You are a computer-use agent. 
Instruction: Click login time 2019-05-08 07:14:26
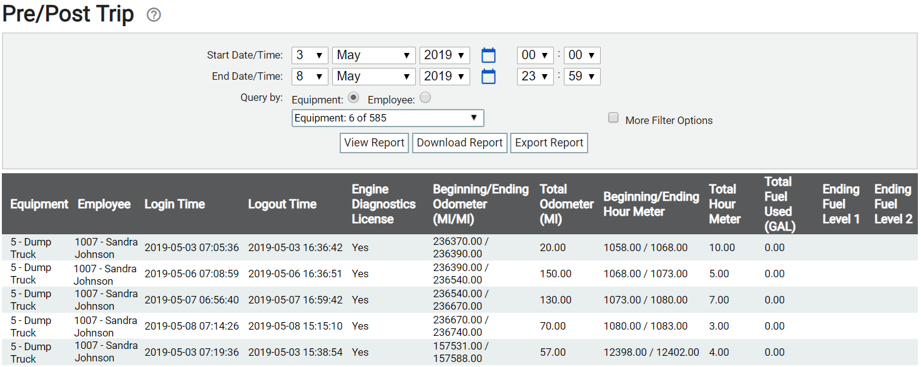tap(192, 326)
